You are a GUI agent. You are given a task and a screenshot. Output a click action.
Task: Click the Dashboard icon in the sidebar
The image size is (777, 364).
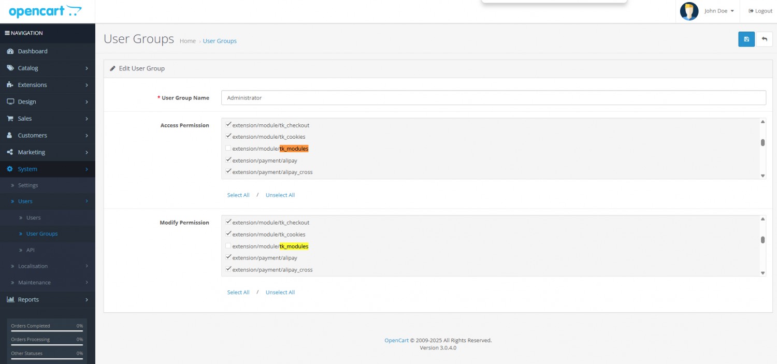pos(10,51)
